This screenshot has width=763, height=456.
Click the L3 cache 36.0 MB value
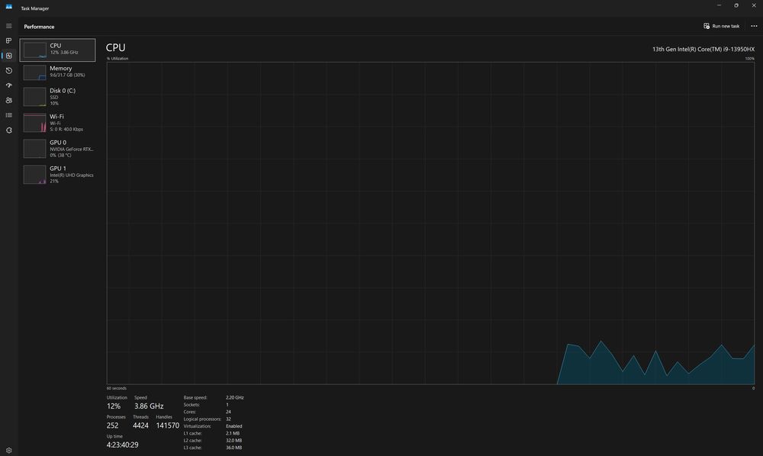233,448
